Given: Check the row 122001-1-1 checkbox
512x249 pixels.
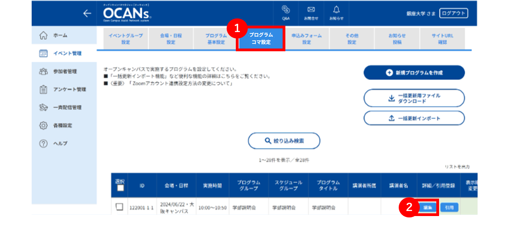Looking at the screenshot, I should tap(119, 206).
